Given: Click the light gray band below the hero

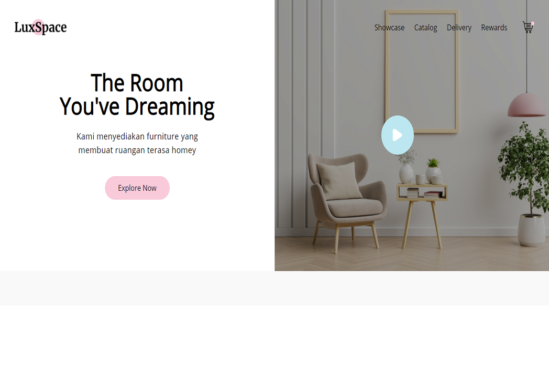Looking at the screenshot, I should tap(274, 288).
